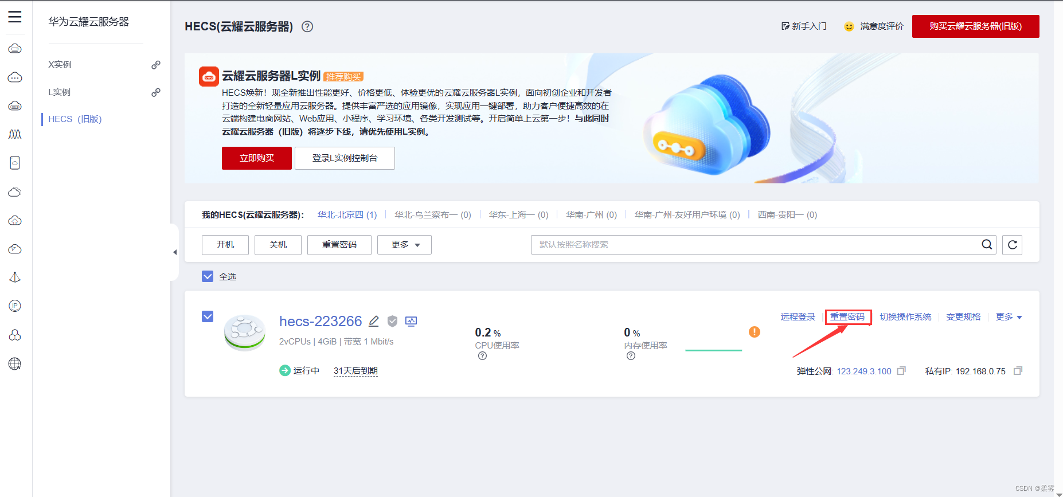Click the disk storage sidebar icon
1063x497 pixels.
coord(15,163)
